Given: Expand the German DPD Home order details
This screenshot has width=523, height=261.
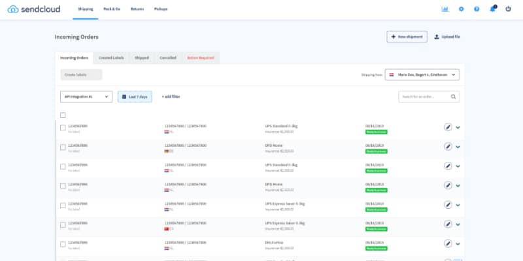Looking at the screenshot, I should point(458,147).
